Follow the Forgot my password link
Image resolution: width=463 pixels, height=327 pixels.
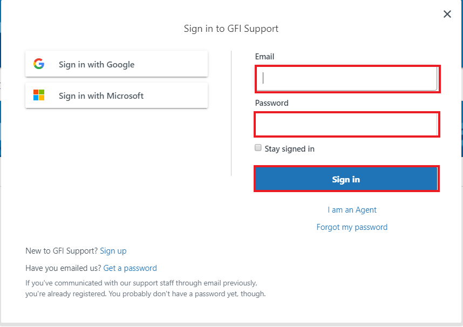point(352,227)
